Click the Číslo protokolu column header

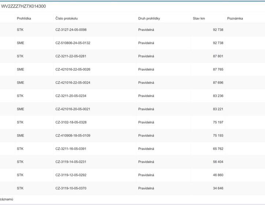pos(67,18)
